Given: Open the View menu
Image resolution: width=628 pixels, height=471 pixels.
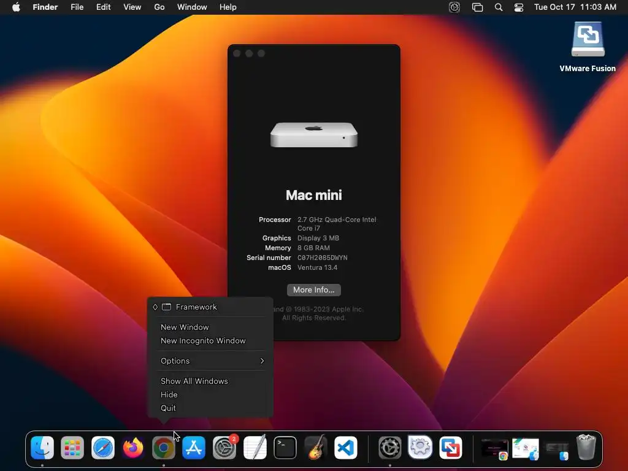Looking at the screenshot, I should tap(132, 7).
